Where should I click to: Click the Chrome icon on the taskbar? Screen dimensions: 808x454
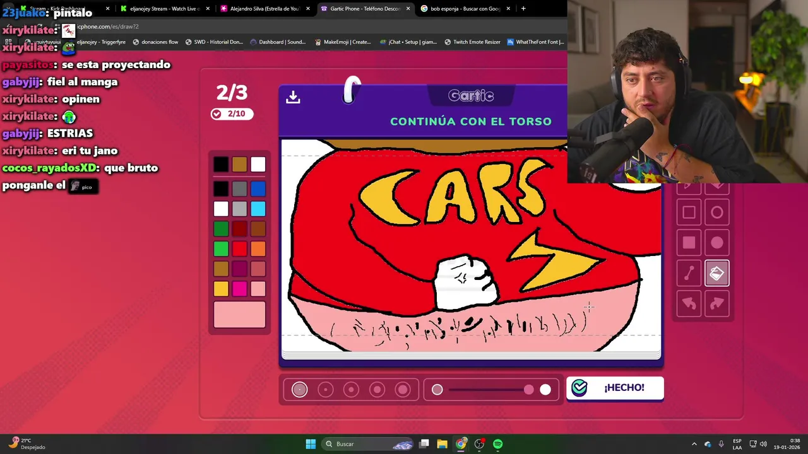[x=461, y=444]
